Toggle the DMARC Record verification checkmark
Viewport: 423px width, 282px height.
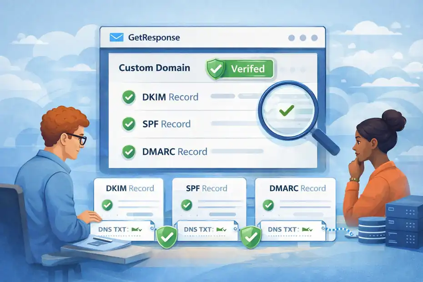128,151
